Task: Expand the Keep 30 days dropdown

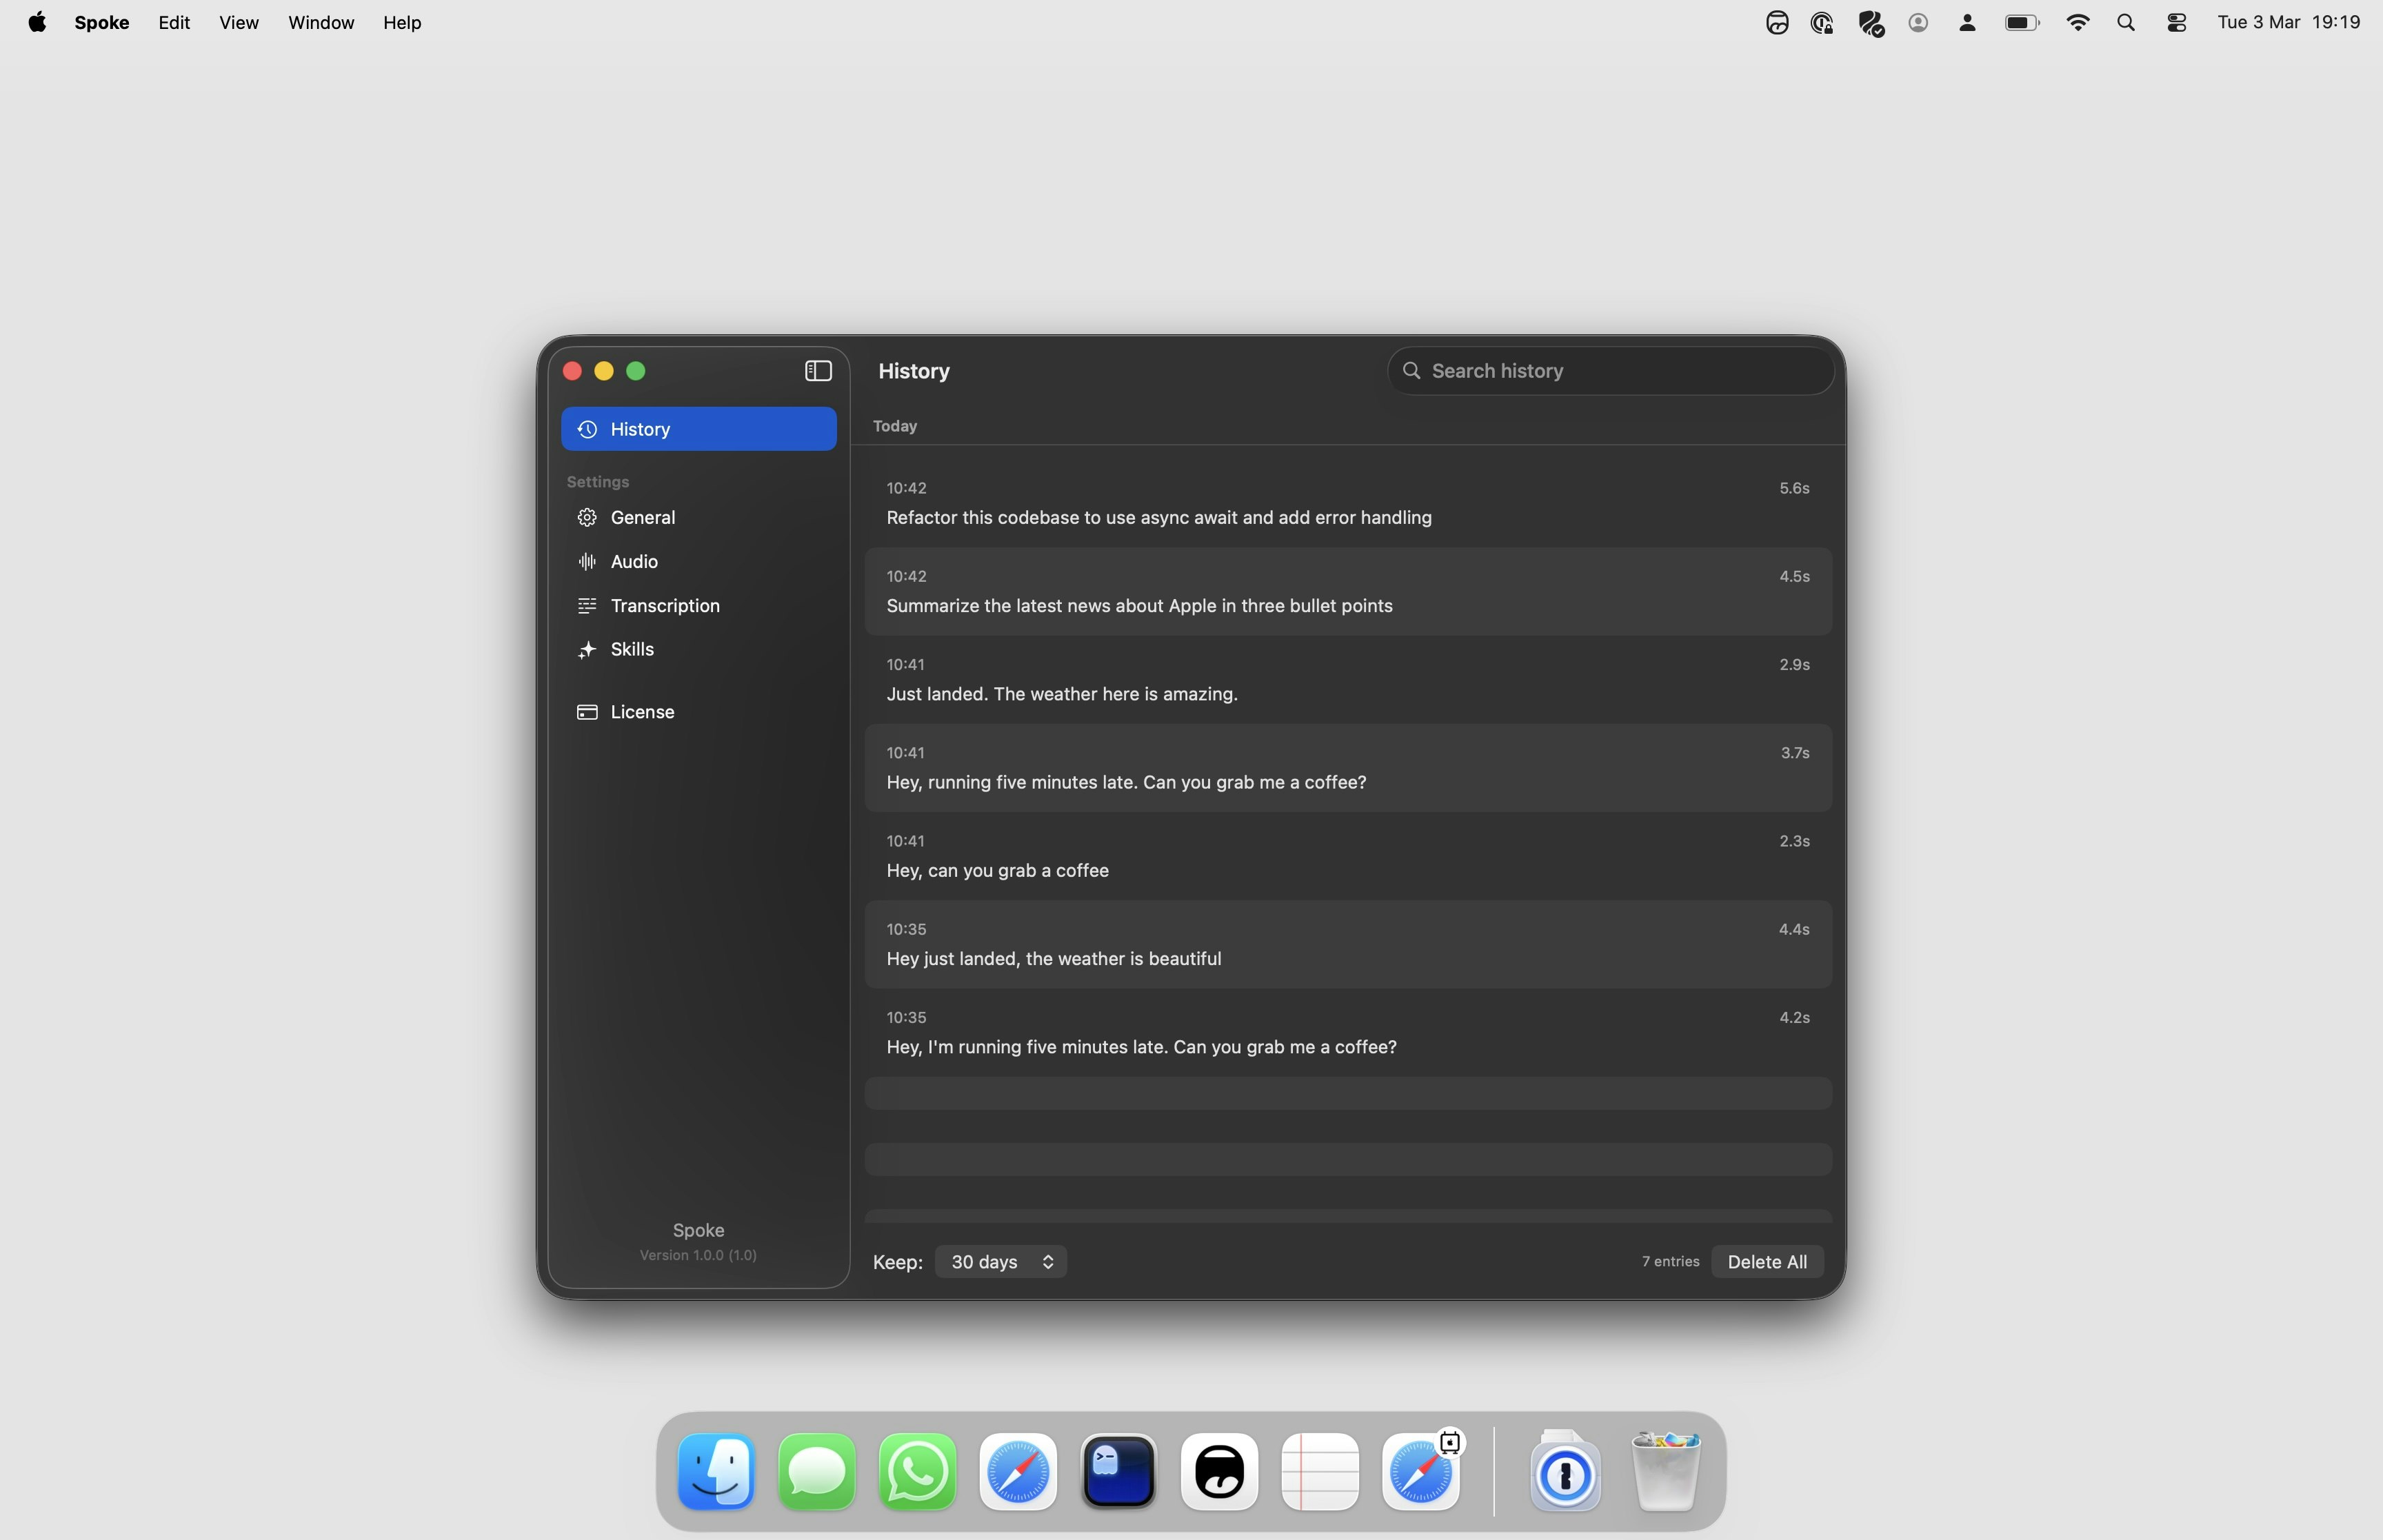Action: point(1000,1262)
